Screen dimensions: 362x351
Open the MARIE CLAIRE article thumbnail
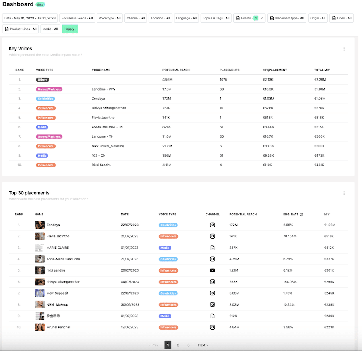[x=40, y=248]
